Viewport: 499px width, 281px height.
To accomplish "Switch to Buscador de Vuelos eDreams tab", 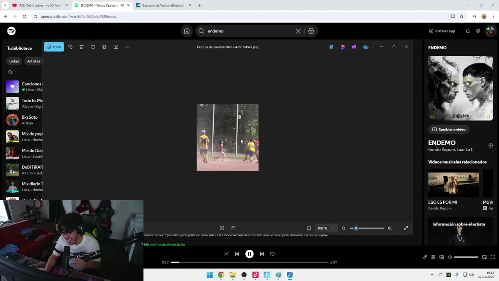I will (x=163, y=5).
